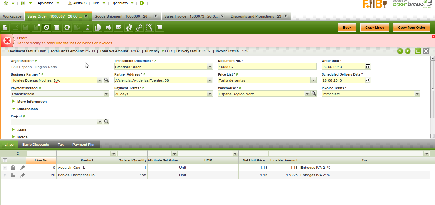The image size is (435, 205).
Task: Open attachments with the paperclip icon
Action: (88, 28)
